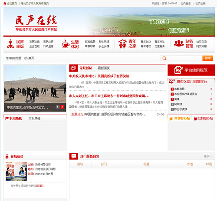
Task: Click the magnifier icon in search box
Action: pyautogui.click(x=164, y=58)
